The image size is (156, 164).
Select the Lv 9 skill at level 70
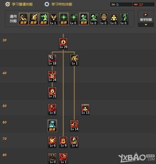pos(63,142)
